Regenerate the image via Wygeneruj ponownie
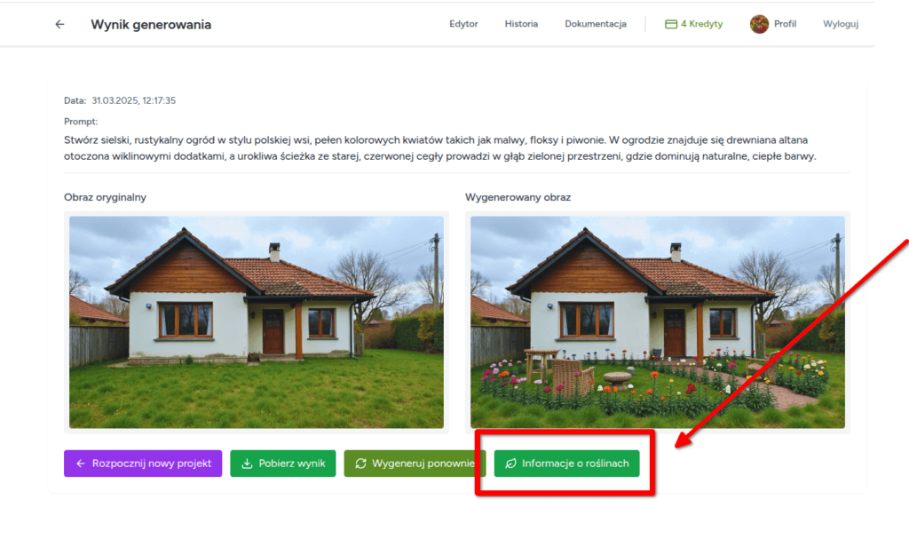 (x=414, y=463)
